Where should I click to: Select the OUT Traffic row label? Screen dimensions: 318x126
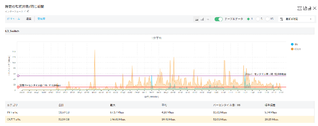tap(14, 119)
